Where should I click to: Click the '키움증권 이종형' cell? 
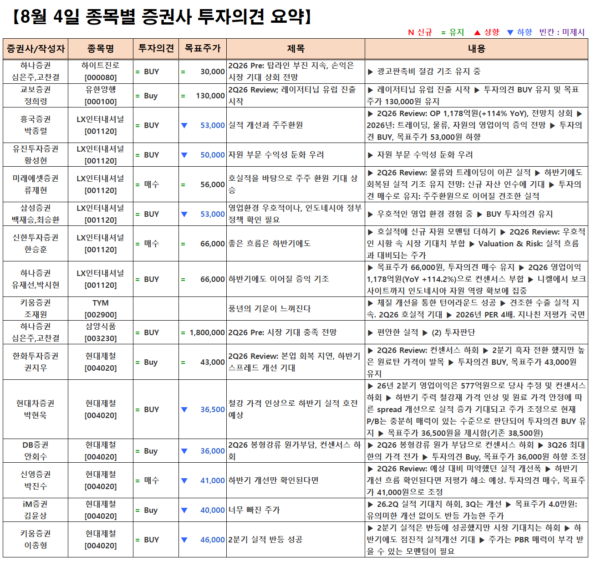(x=36, y=539)
